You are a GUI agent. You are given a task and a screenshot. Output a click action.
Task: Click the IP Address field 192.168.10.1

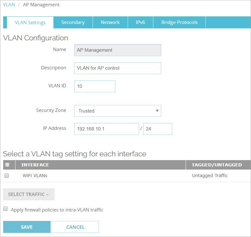pyautogui.click(x=107, y=129)
